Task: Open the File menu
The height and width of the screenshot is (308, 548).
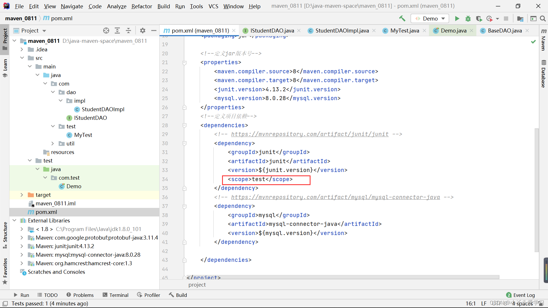Action: (x=19, y=6)
